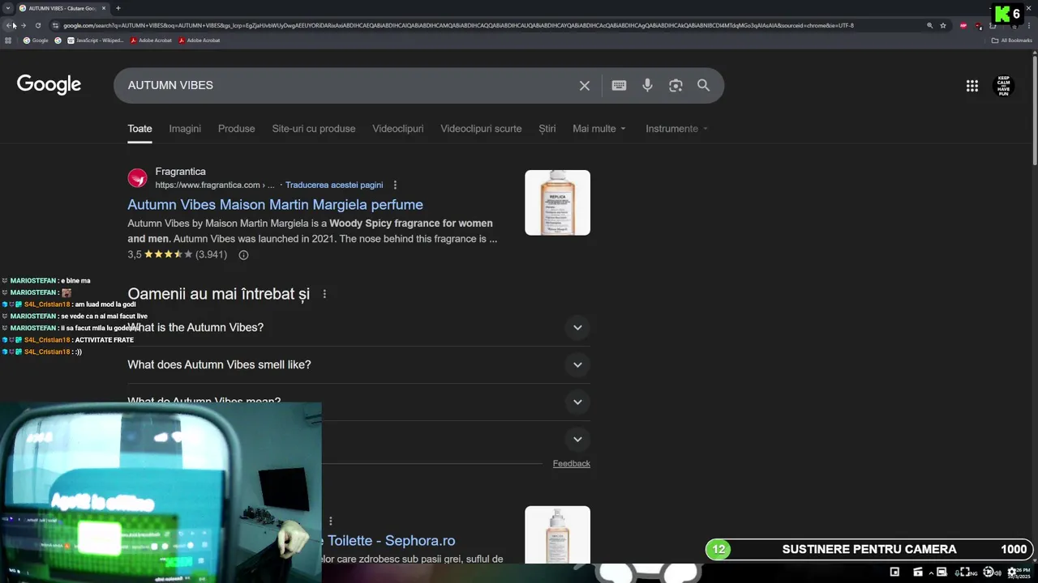This screenshot has width=1038, height=583.
Task: Click the Fragrantica site favicon
Action: click(x=138, y=177)
